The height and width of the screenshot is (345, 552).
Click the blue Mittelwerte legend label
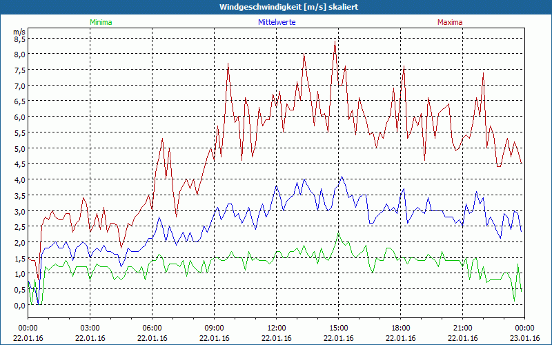pyautogui.click(x=276, y=22)
